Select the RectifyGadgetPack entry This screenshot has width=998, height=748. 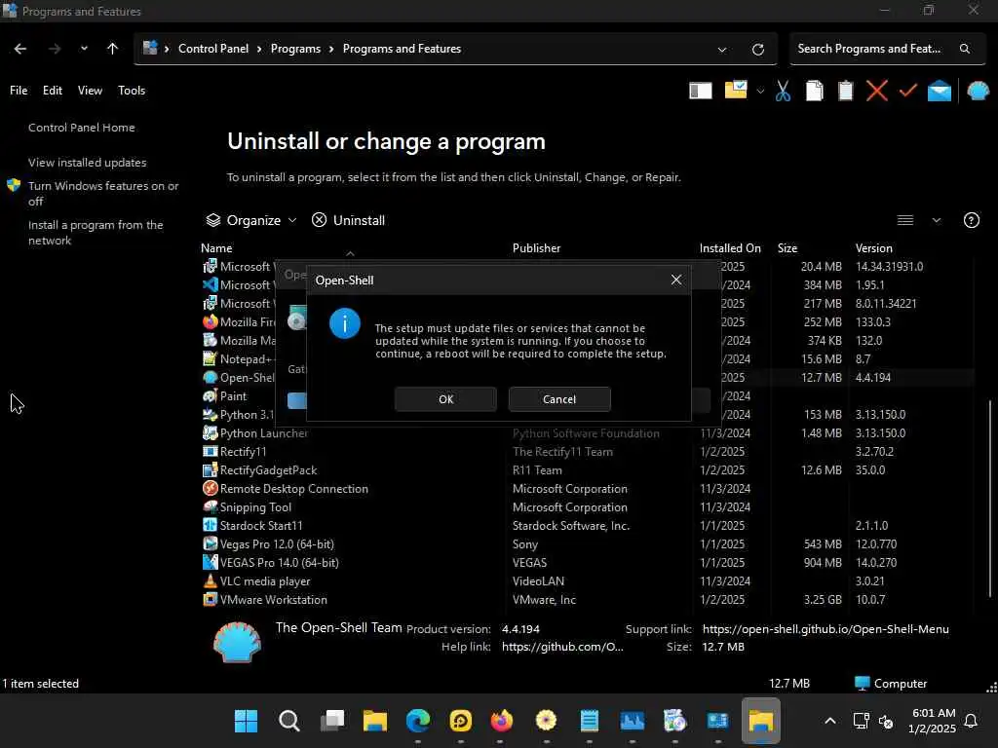click(587, 470)
